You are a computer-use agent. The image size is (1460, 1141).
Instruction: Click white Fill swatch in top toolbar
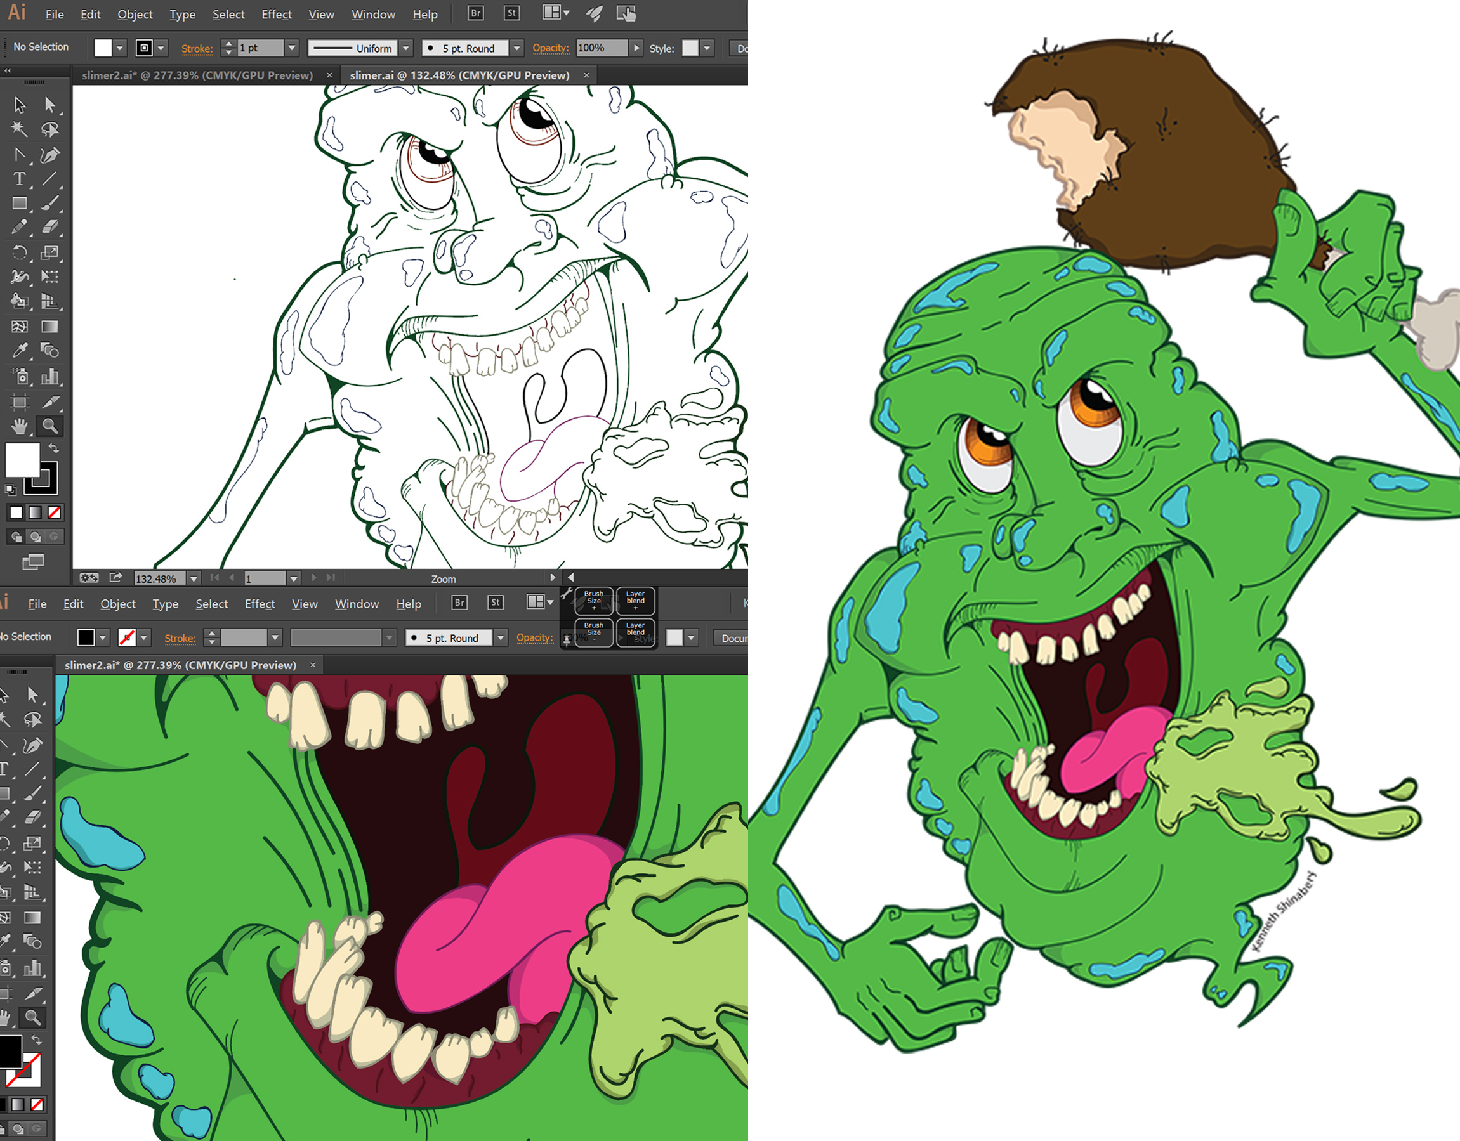(22, 460)
